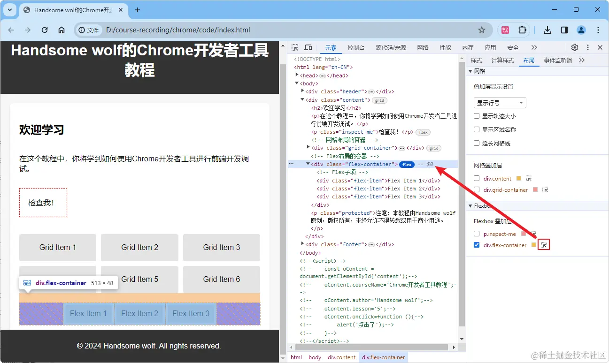Image resolution: width=609 pixels, height=363 pixels.
Task: Click the grid badge on div.content node
Action: click(379, 100)
